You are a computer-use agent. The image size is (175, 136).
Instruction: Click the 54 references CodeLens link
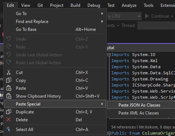click(x=123, y=127)
